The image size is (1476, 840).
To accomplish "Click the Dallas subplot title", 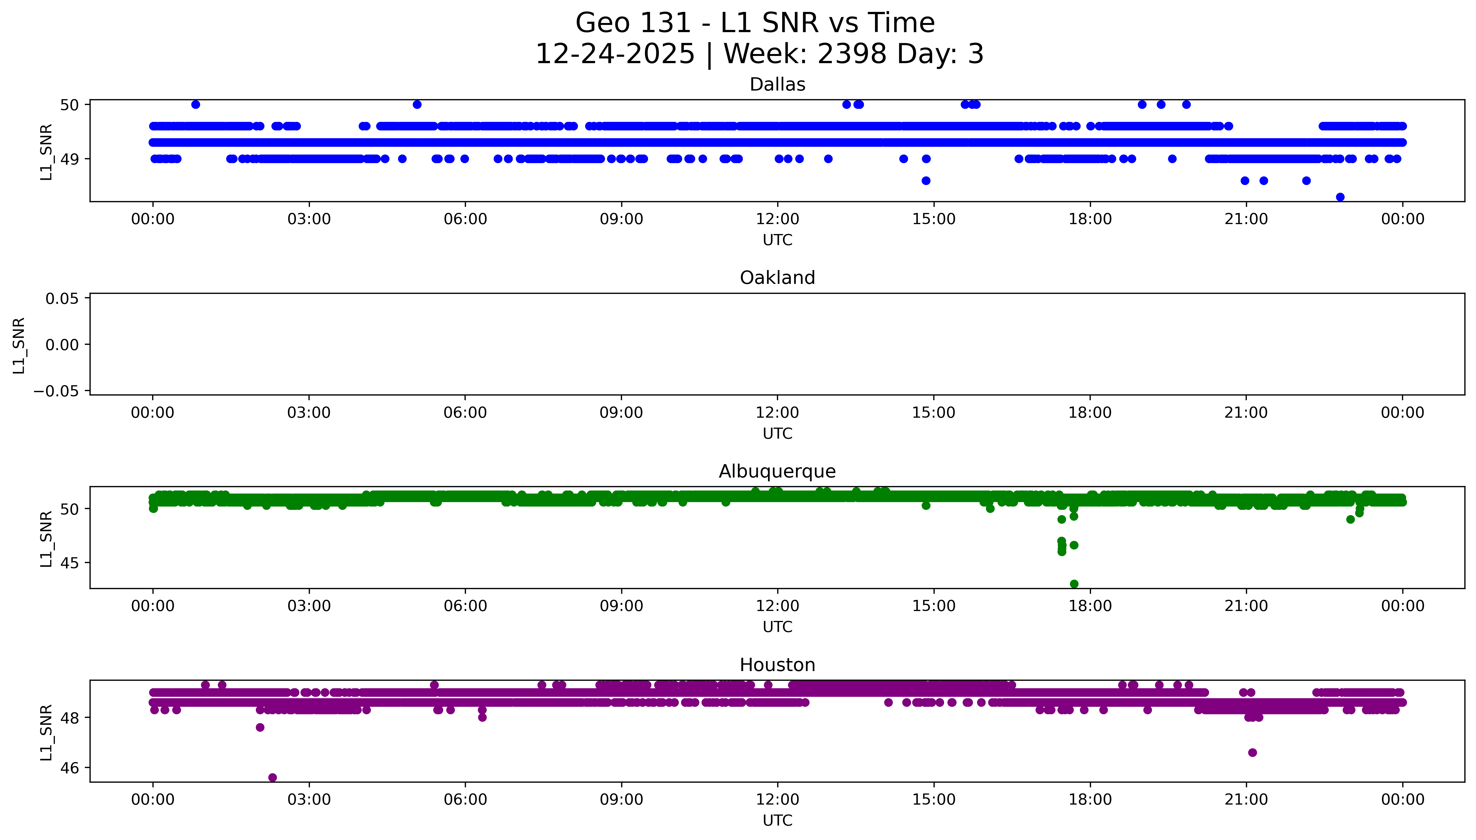I will tap(777, 85).
